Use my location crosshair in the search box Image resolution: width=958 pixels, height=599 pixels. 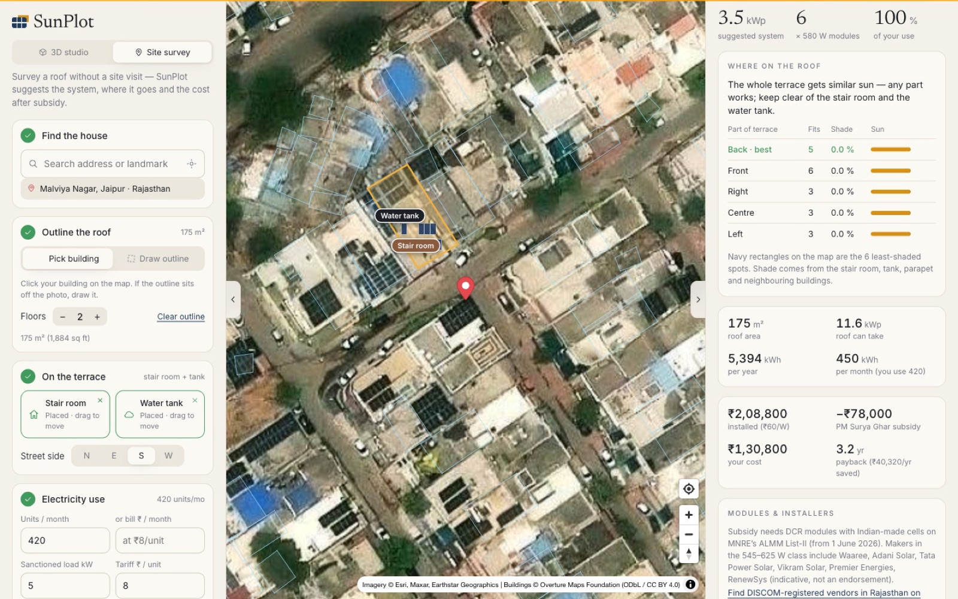192,164
